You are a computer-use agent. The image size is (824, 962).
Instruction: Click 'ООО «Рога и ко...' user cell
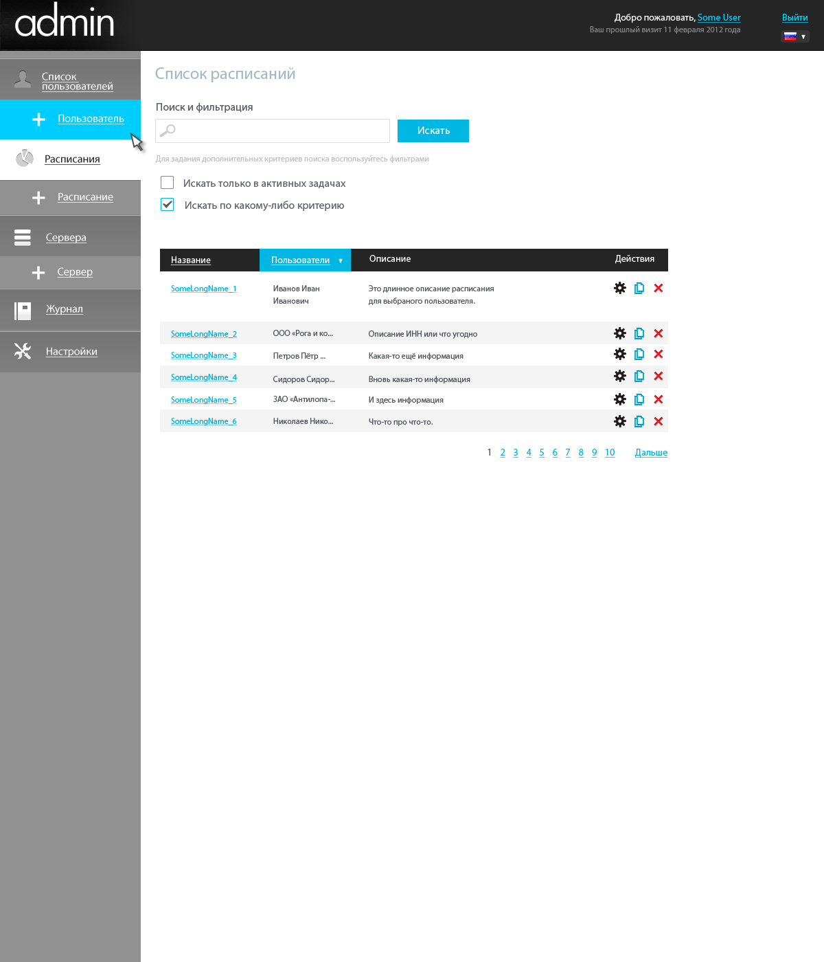coord(303,333)
